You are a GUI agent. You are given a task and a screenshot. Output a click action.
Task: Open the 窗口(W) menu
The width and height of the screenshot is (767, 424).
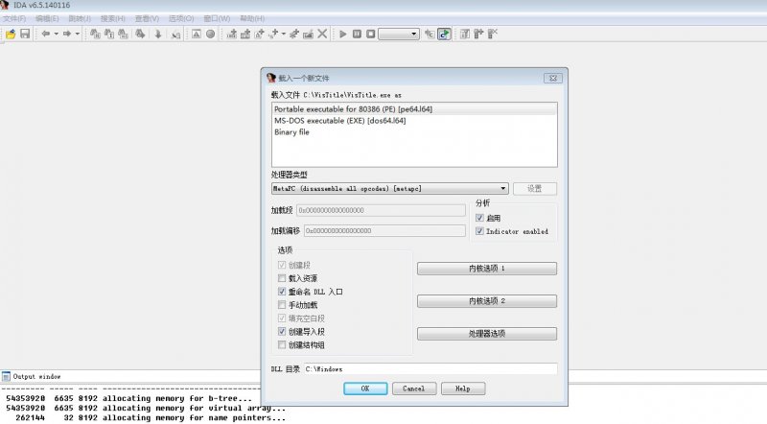(x=217, y=18)
